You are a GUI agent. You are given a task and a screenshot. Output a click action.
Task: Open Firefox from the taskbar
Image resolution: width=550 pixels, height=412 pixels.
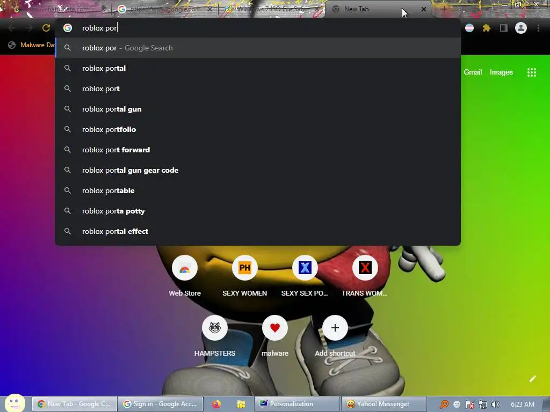coord(216,404)
